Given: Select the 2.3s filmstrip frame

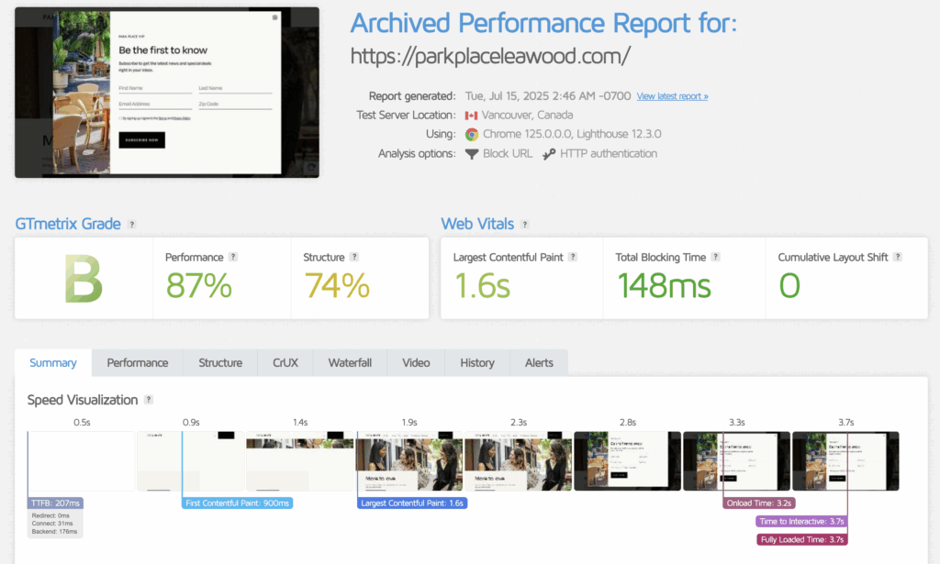Looking at the screenshot, I should pos(518,461).
